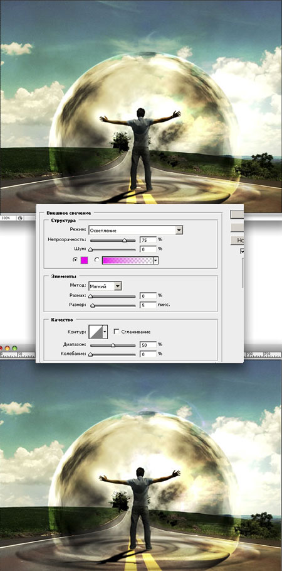This screenshot has height=571, width=282.
Task: Click the top blank button beside dialog
Action: coord(237,214)
